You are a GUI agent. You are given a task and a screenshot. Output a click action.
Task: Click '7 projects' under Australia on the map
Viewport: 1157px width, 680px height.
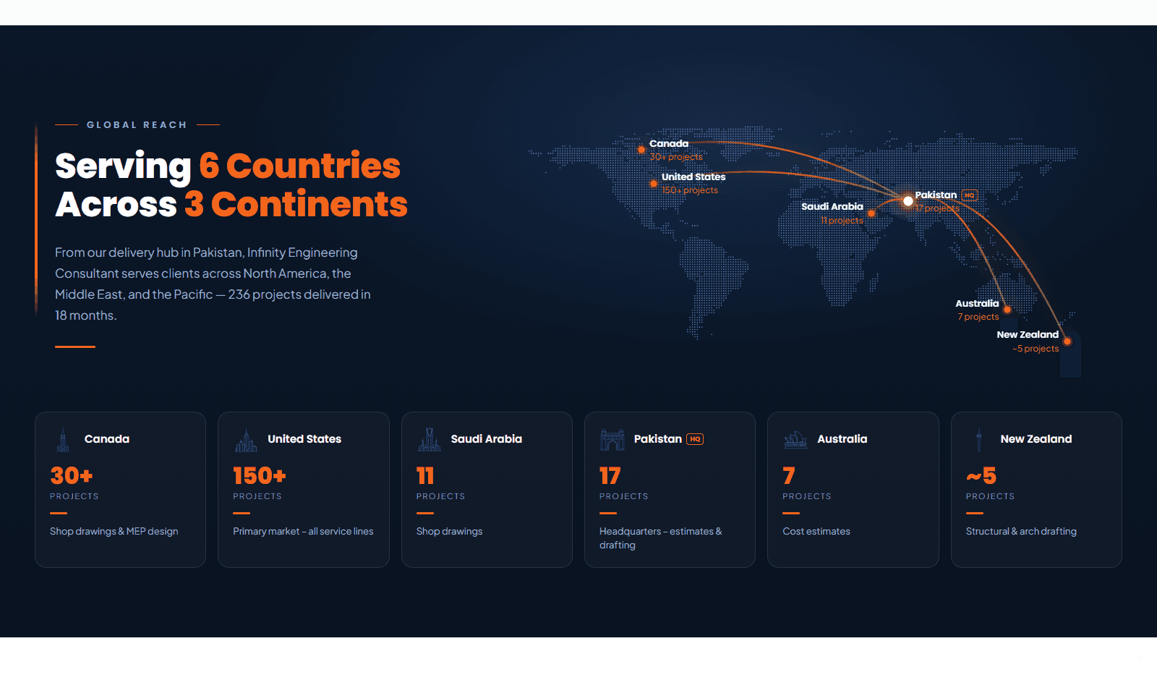click(978, 317)
